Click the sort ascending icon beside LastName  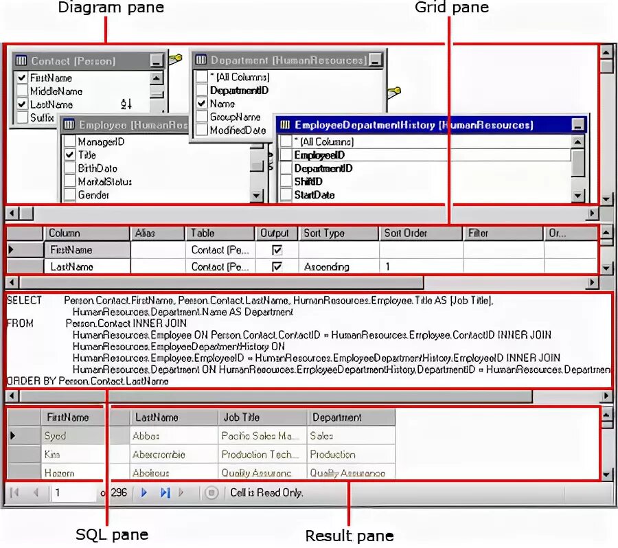[x=126, y=104]
